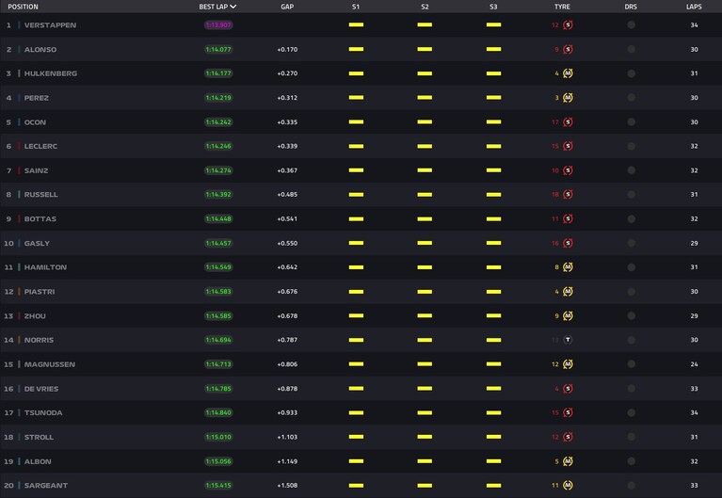722x498 pixels.
Task: Click Albon's gap value +1.149
Action: coord(287,461)
